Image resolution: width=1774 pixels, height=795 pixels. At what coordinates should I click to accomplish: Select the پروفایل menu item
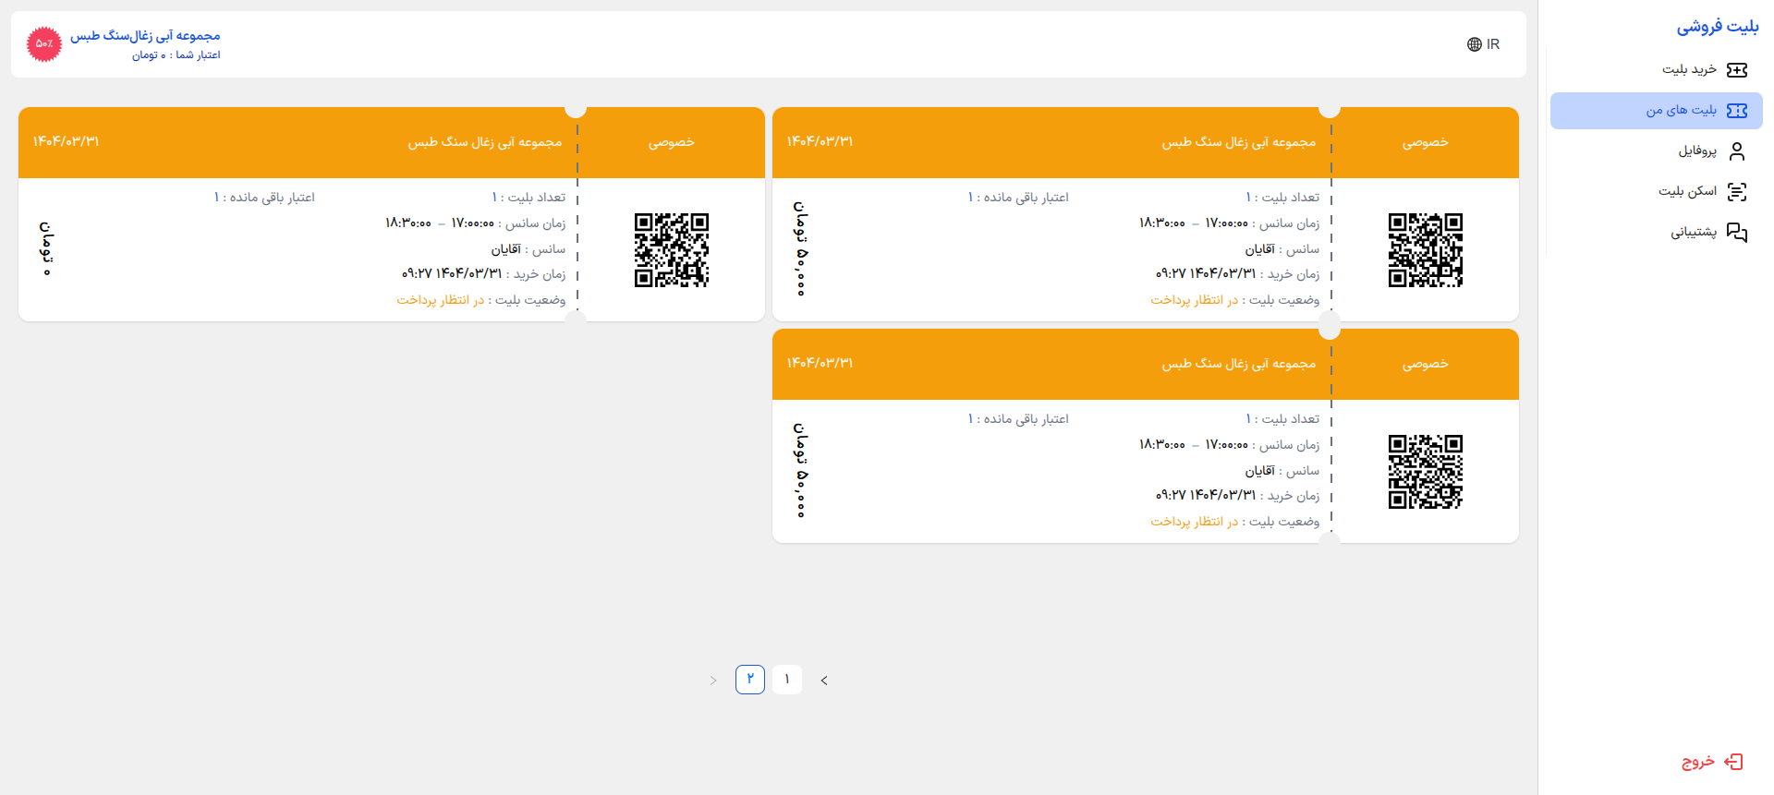point(1697,151)
